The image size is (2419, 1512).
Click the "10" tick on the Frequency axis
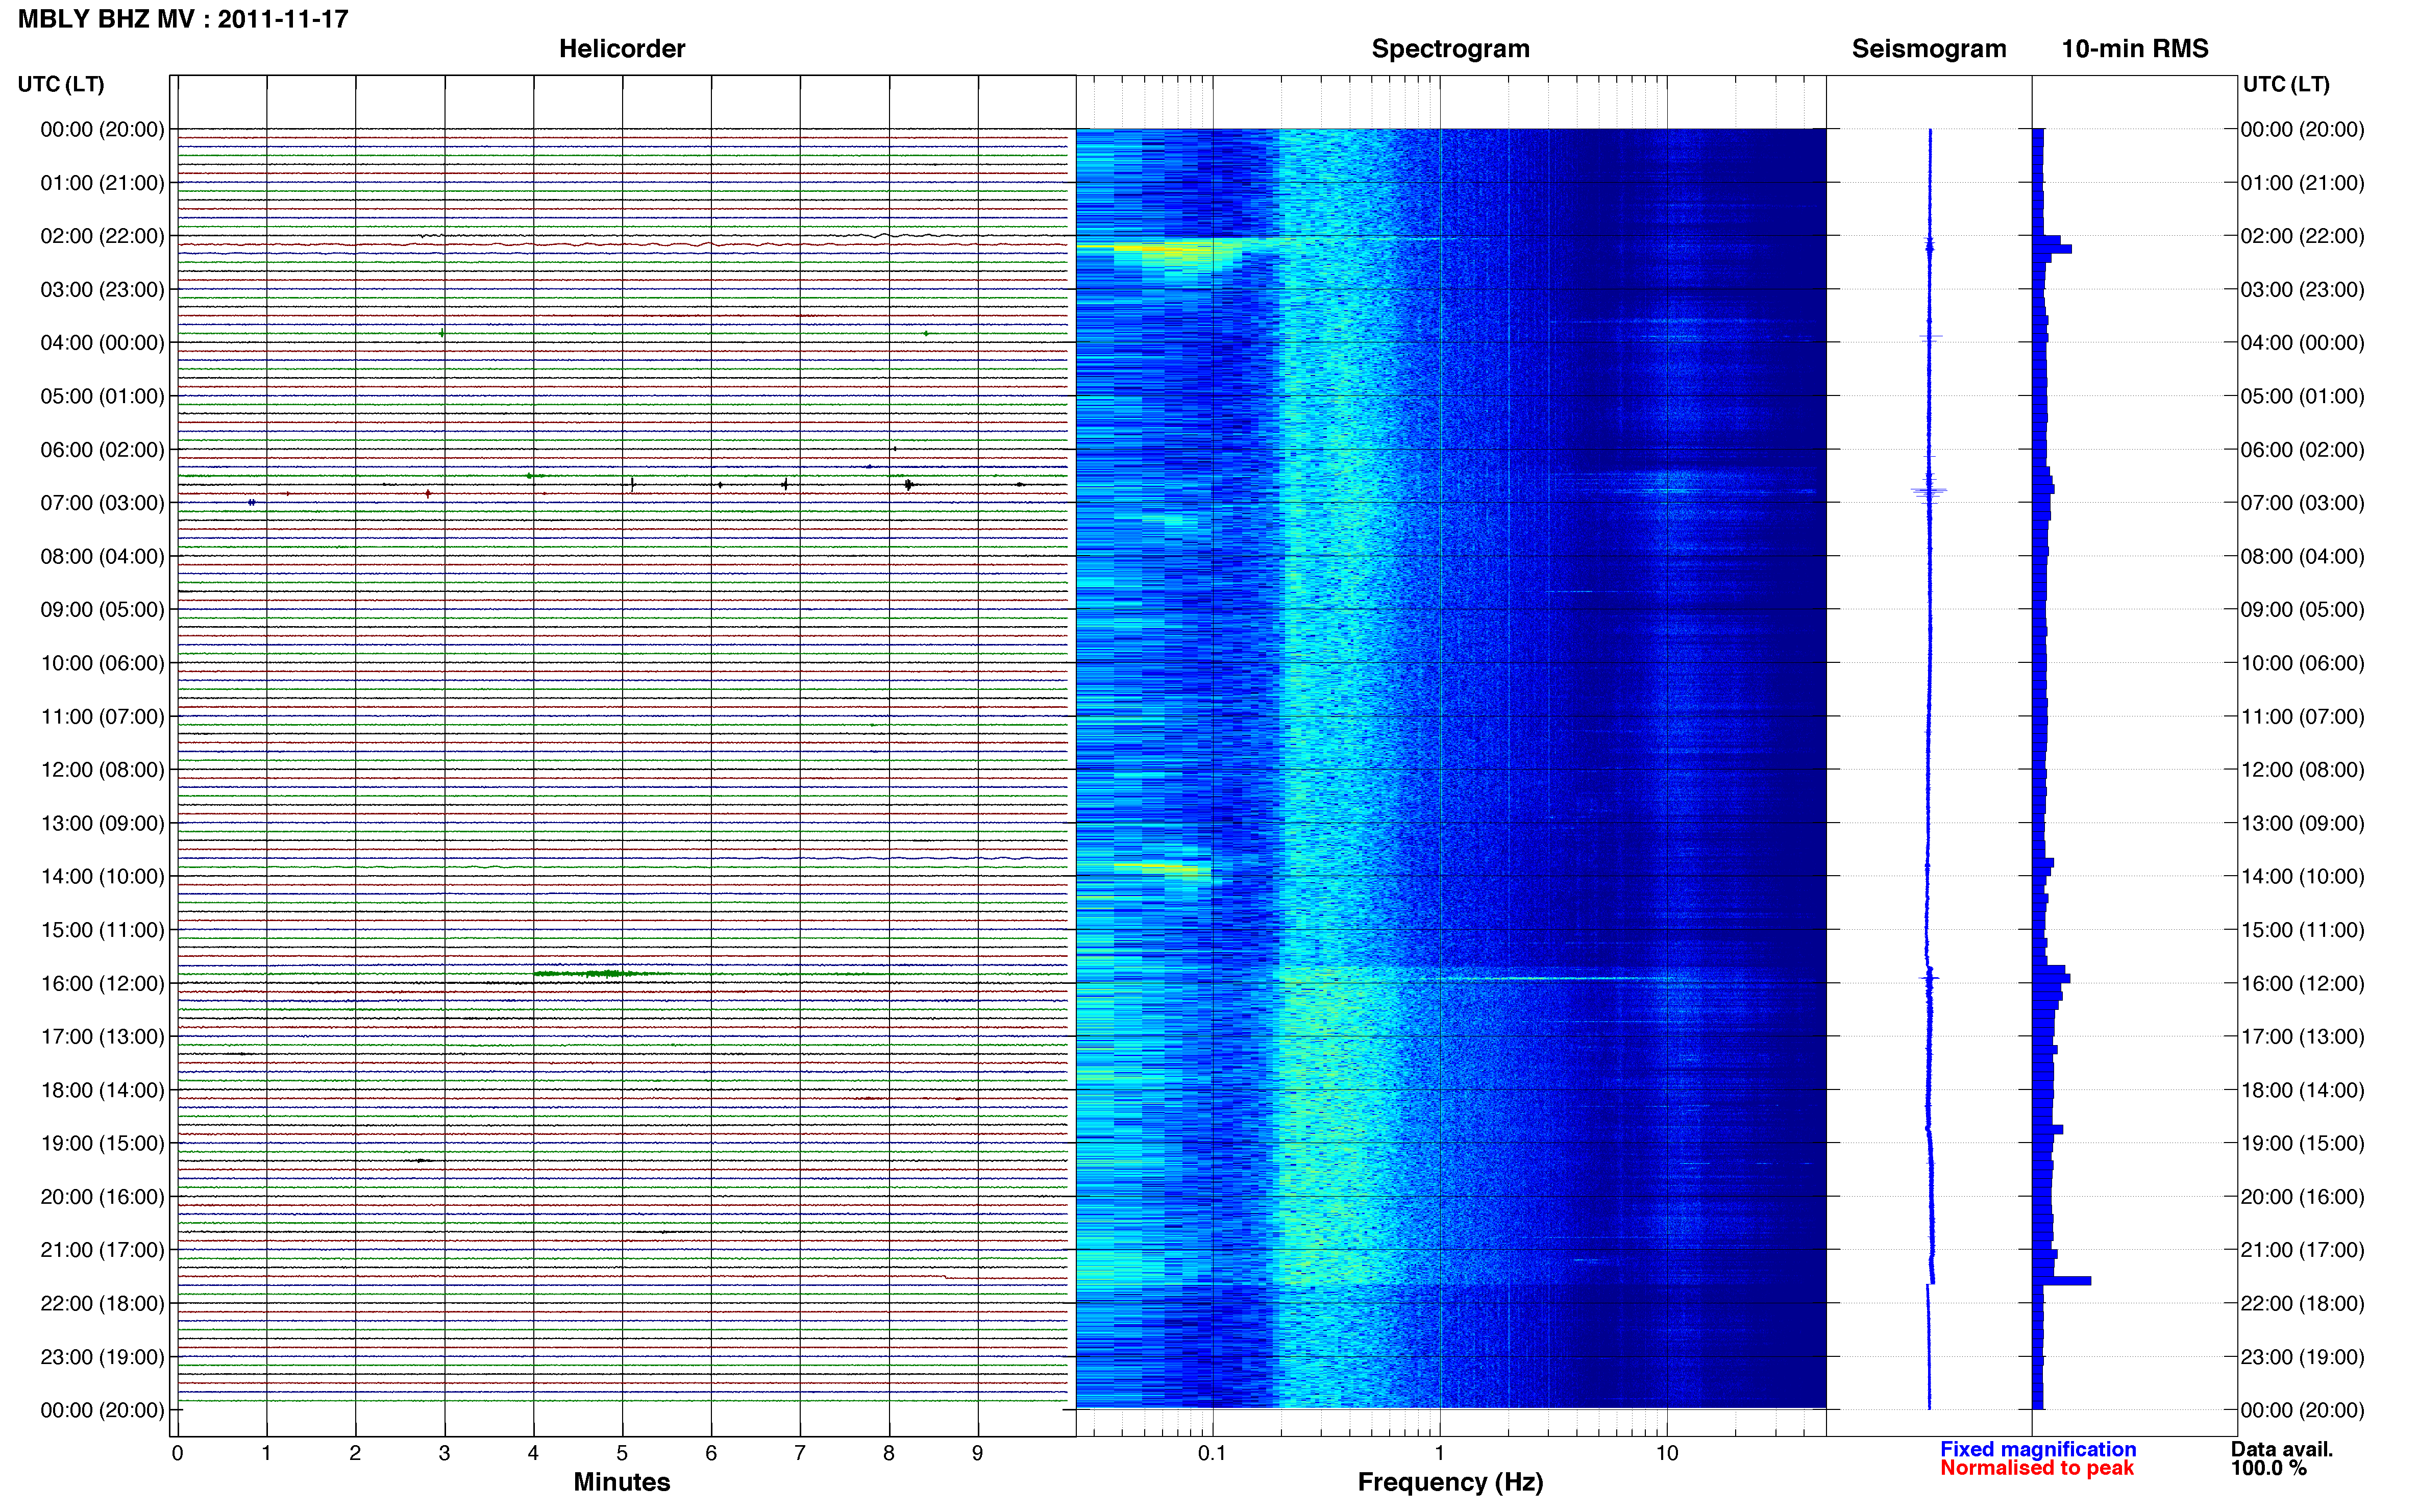tap(1667, 1453)
